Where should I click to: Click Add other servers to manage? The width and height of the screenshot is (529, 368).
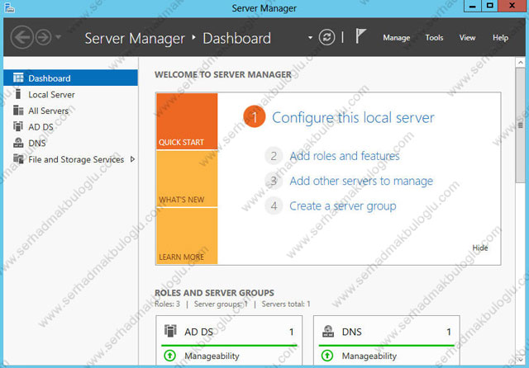pos(361,181)
